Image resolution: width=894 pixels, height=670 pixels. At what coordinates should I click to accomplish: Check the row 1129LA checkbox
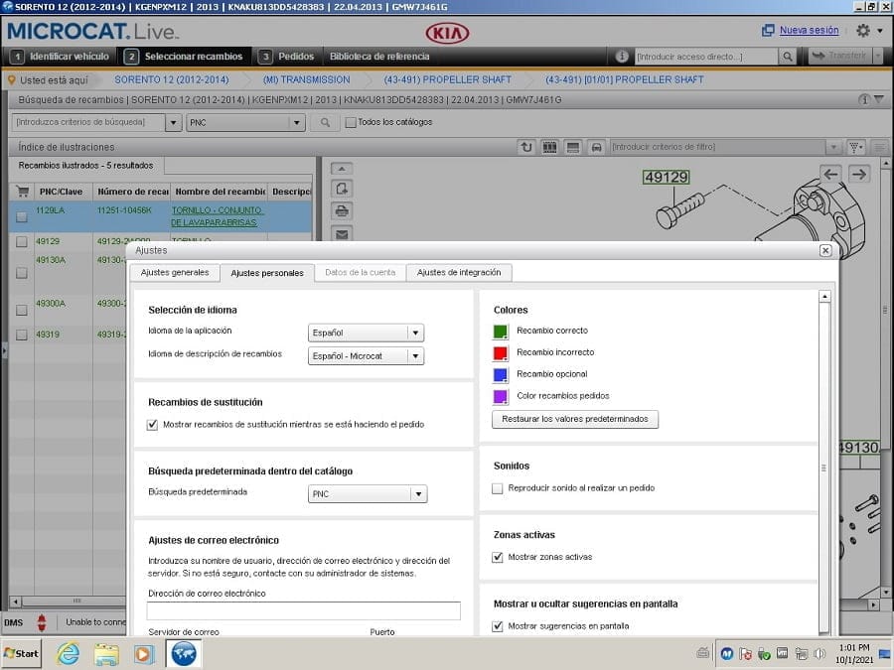pyautogui.click(x=22, y=216)
